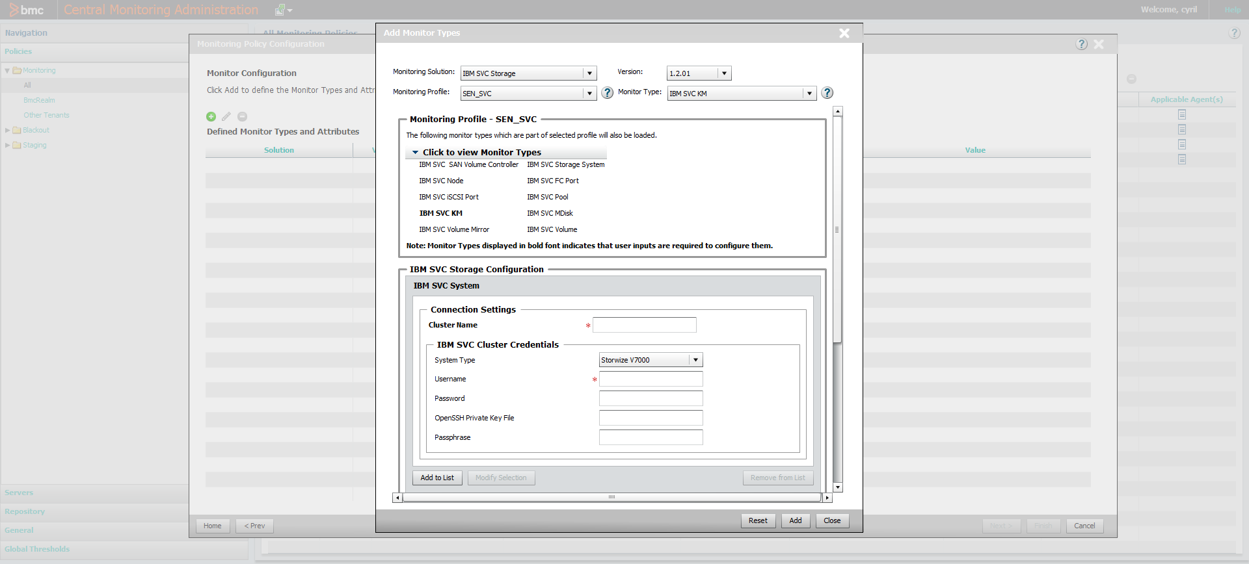Click the Remove from List button
Screen dimensions: 1249x564
777,478
